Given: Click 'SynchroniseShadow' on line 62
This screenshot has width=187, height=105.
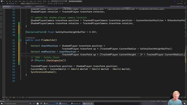Looking at the screenshot, I should coord(42,72).
